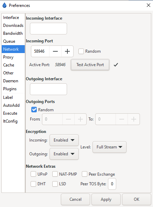This screenshot has height=207, width=153.
Task: Click plus on outgoing From port
Action: pos(80,119)
